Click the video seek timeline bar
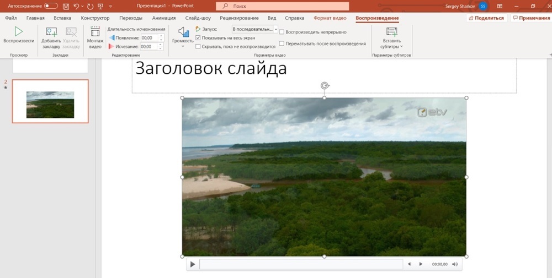 [301, 264]
